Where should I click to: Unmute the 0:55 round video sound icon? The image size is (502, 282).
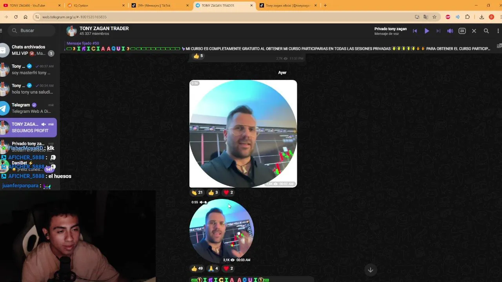[x=203, y=202]
